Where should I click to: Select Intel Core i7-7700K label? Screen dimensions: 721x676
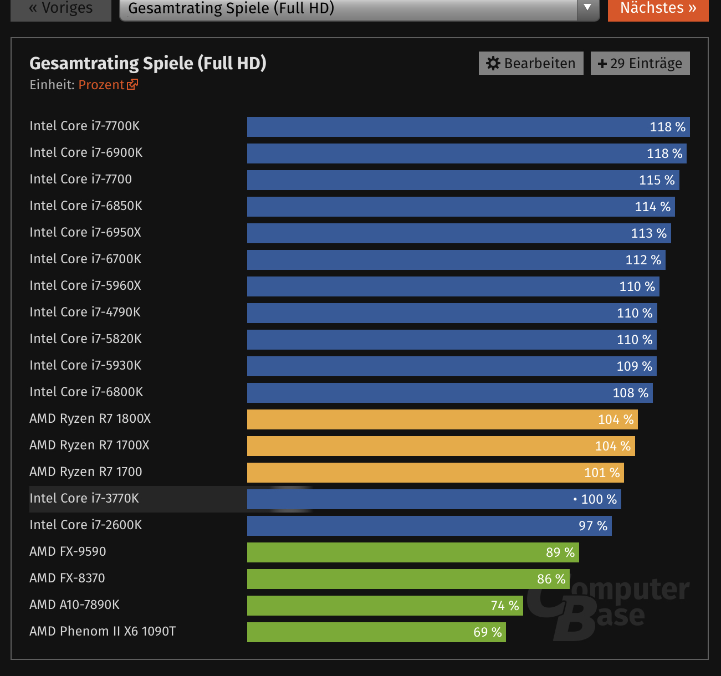(x=85, y=126)
